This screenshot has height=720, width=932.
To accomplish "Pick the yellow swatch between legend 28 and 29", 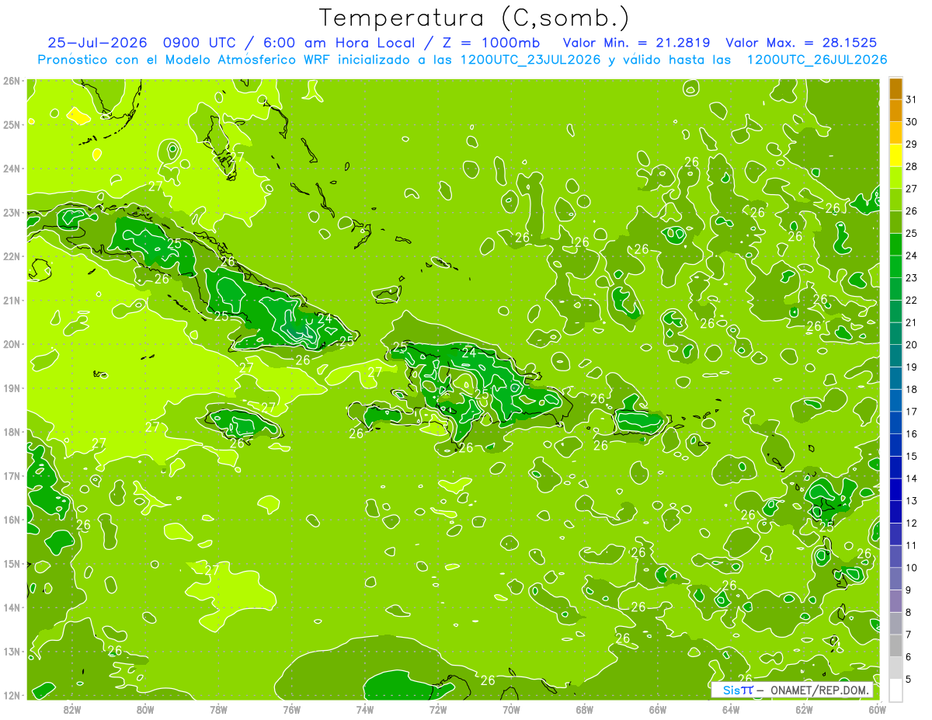I will (895, 155).
